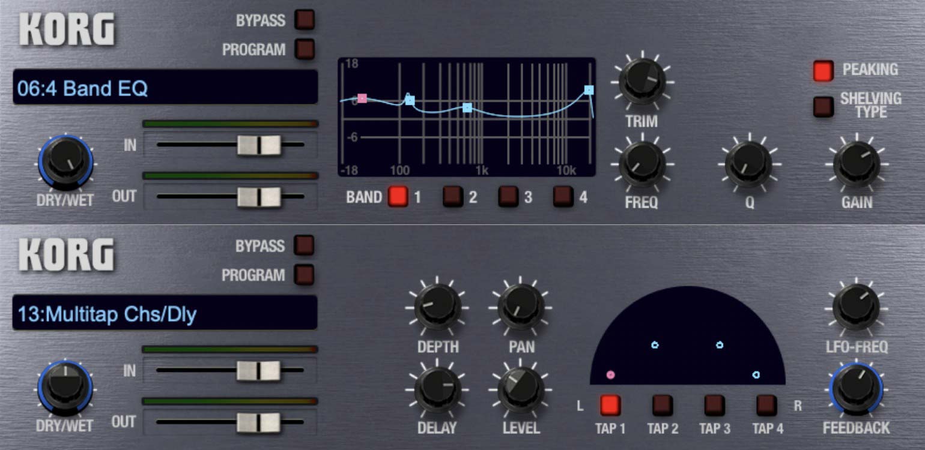Bypass the 4 Band EQ effect
The image size is (925, 450).
tap(304, 20)
